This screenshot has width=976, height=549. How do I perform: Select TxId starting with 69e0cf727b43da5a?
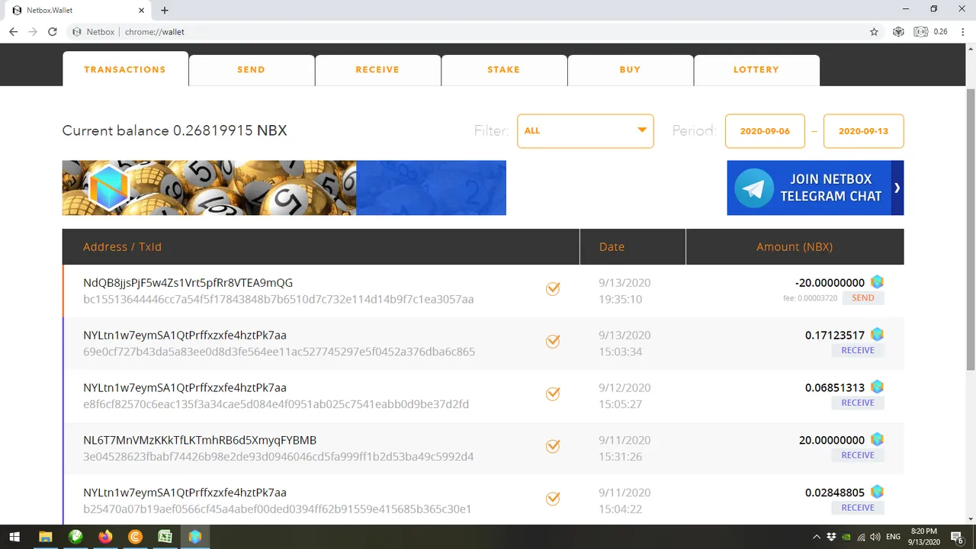tap(279, 352)
